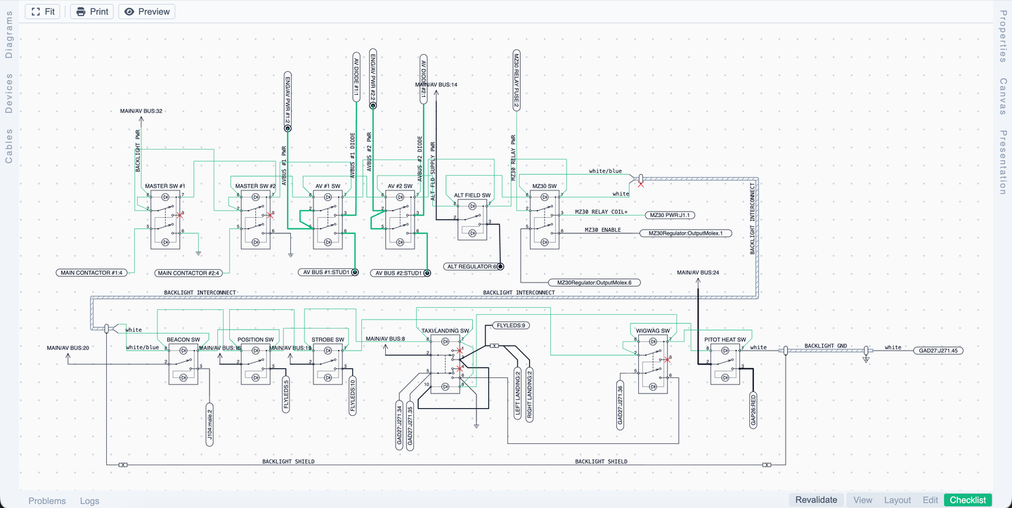
Task: Switch to Edit mode
Action: 930,500
